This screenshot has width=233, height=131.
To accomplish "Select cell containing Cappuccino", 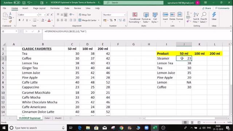I will click(43, 87).
